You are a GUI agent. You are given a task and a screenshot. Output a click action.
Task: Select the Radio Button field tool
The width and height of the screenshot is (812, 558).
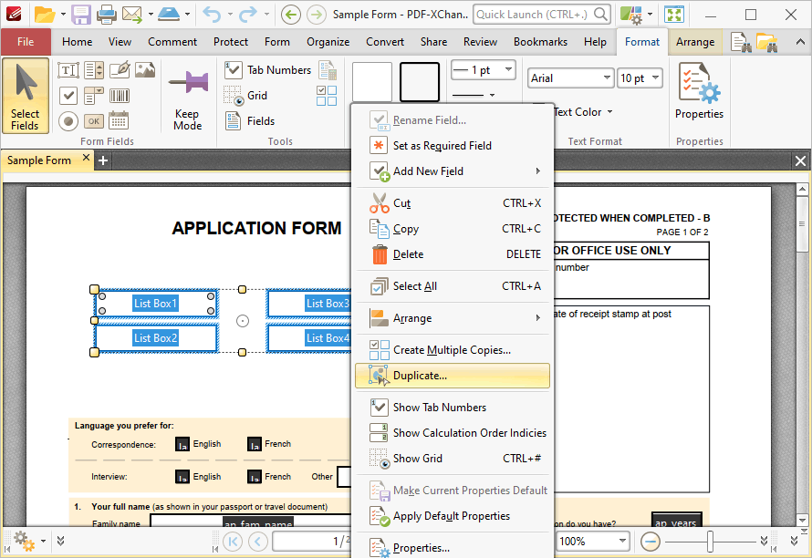point(68,121)
